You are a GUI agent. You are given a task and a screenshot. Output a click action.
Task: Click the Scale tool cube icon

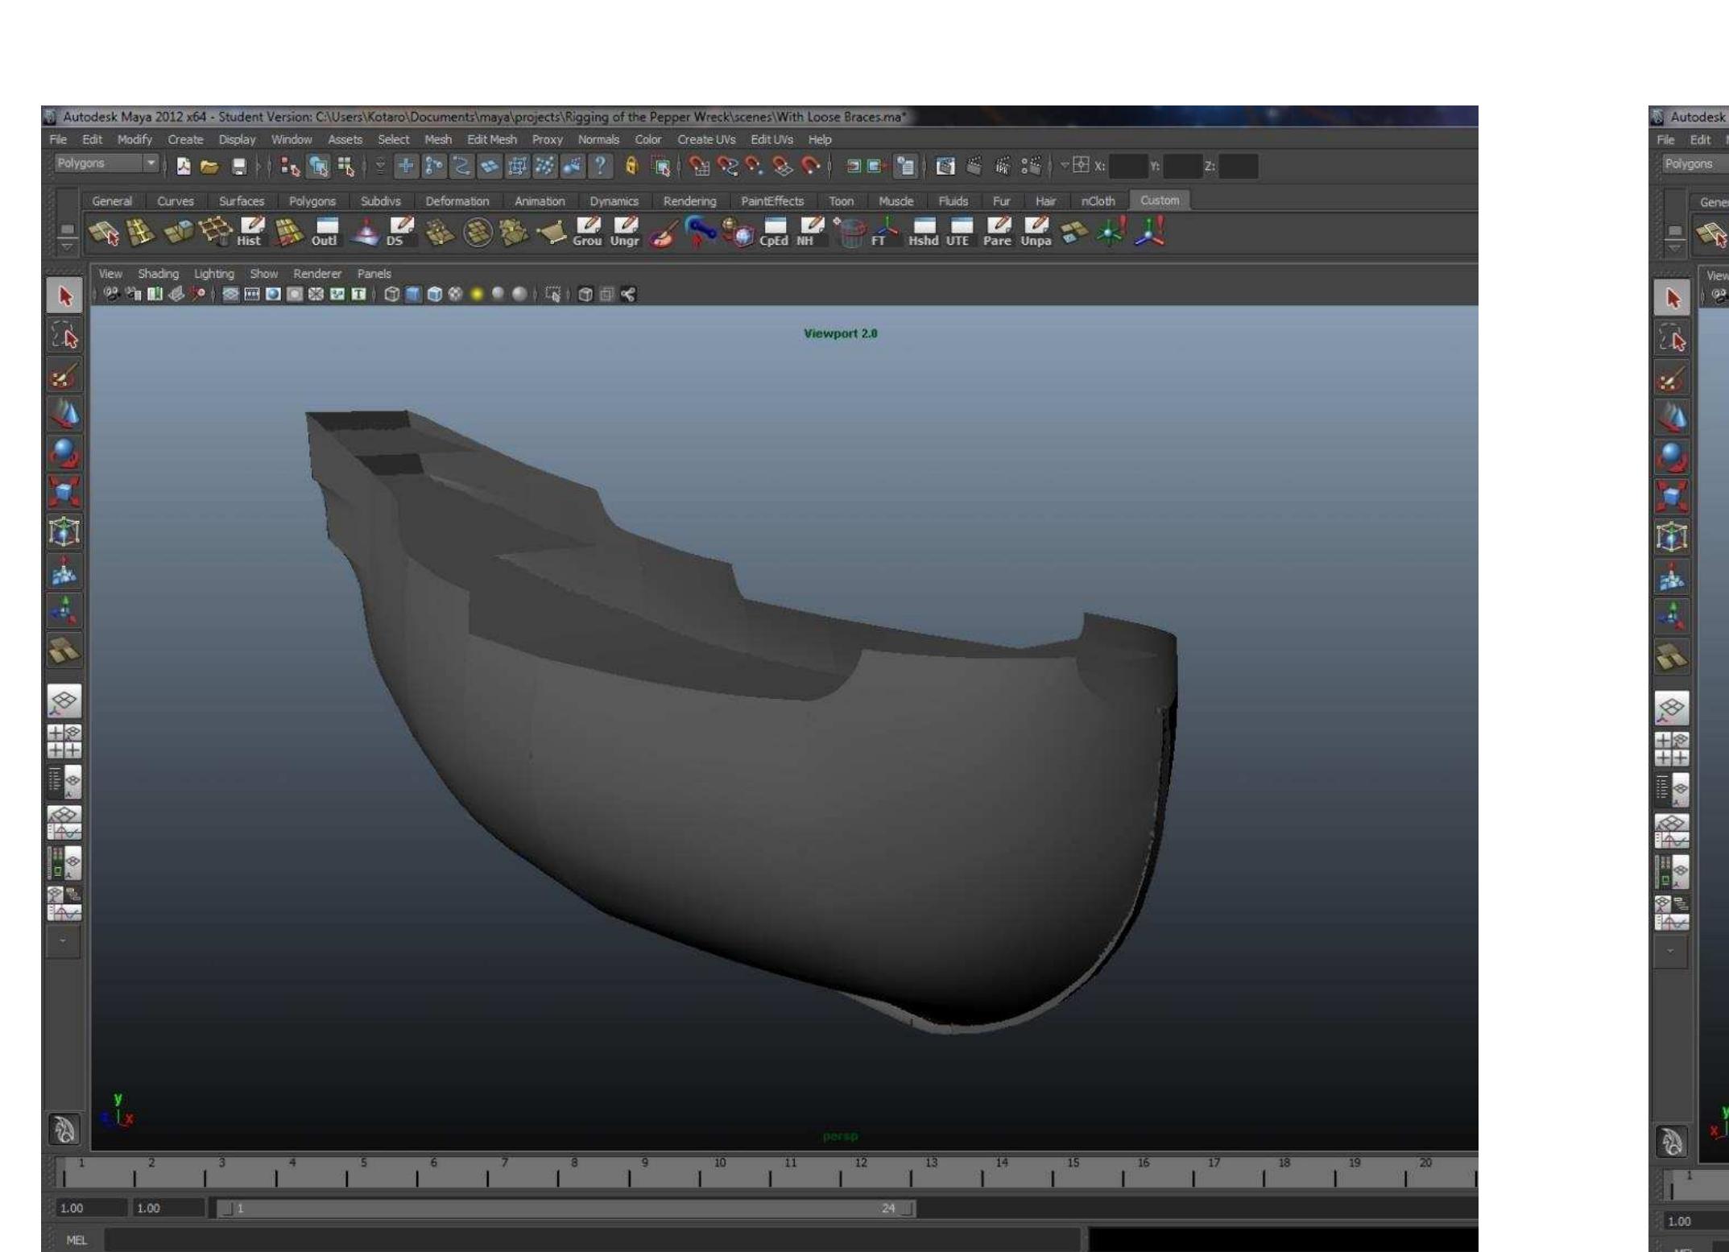pos(64,492)
